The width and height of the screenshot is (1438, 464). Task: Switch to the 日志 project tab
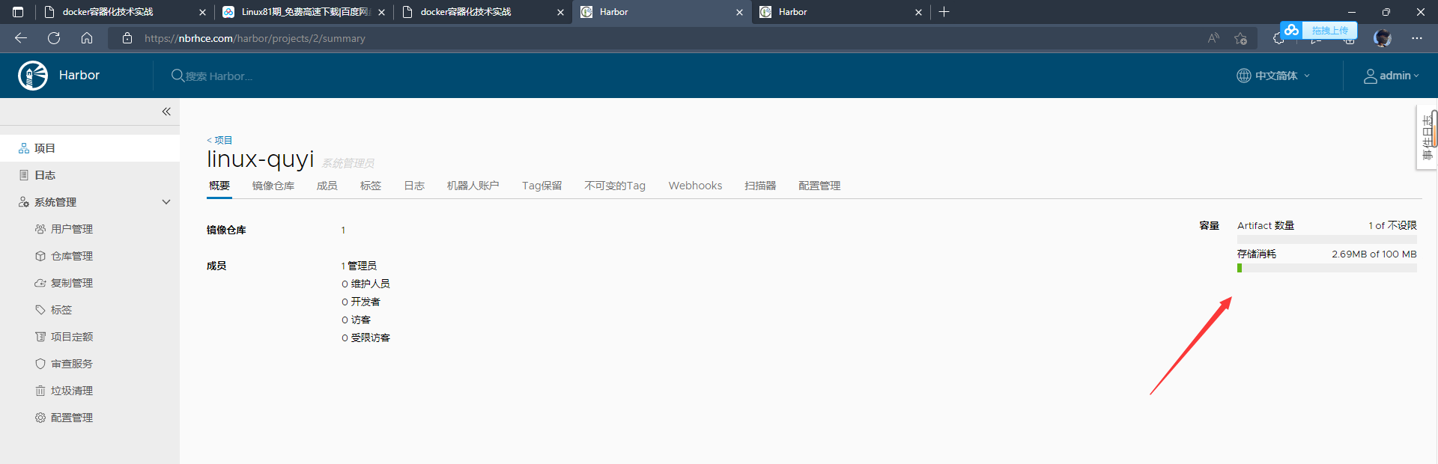(414, 186)
